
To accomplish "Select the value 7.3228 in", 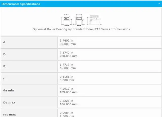I will click(x=66, y=101).
